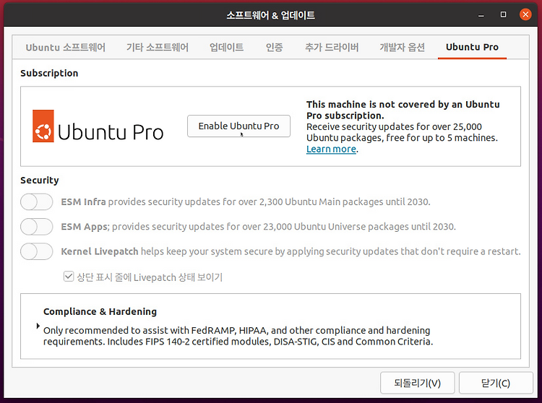Close window with the orange X button
Viewport: 542px width, 403px height.
(525, 14)
